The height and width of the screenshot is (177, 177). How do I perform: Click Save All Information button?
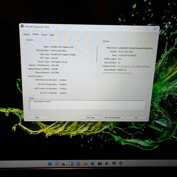point(113,118)
